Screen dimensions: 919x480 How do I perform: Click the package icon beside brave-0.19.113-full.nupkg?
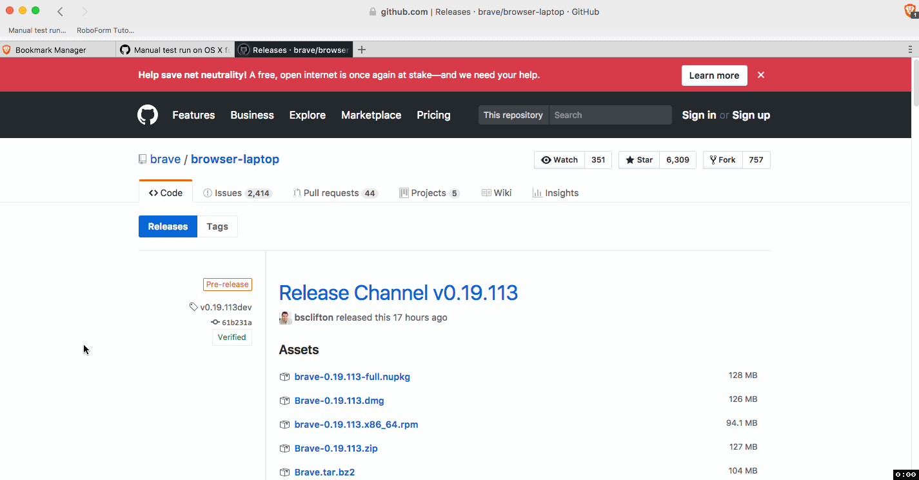[284, 377]
